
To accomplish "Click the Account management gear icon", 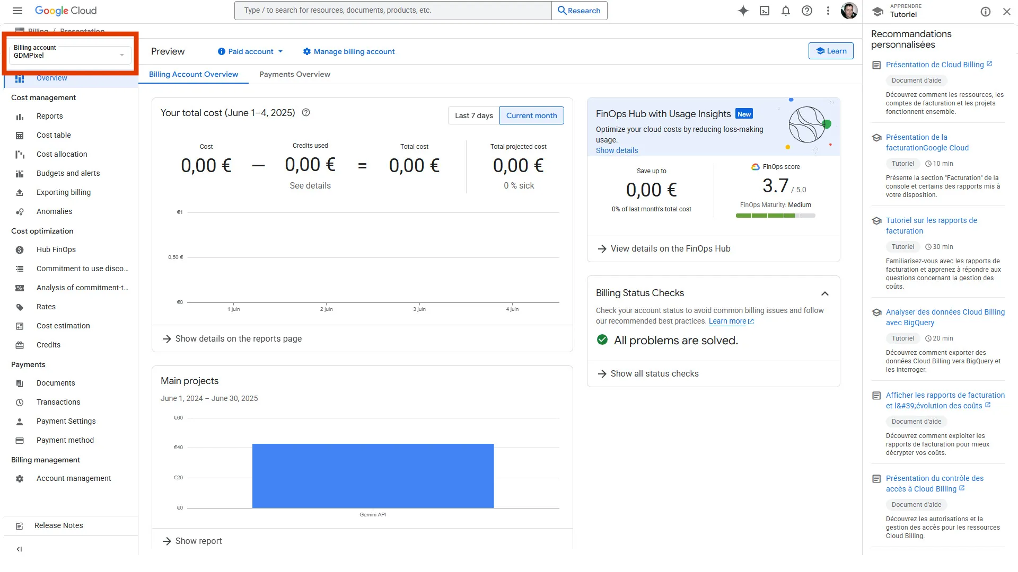I will click(x=20, y=479).
